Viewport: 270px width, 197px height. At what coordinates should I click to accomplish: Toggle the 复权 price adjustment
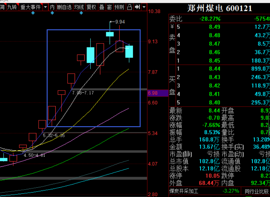(91, 7)
